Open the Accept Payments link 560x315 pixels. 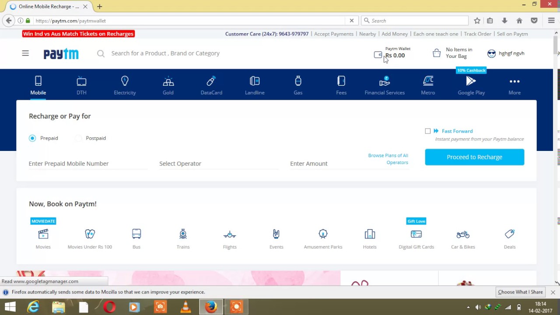[334, 34]
